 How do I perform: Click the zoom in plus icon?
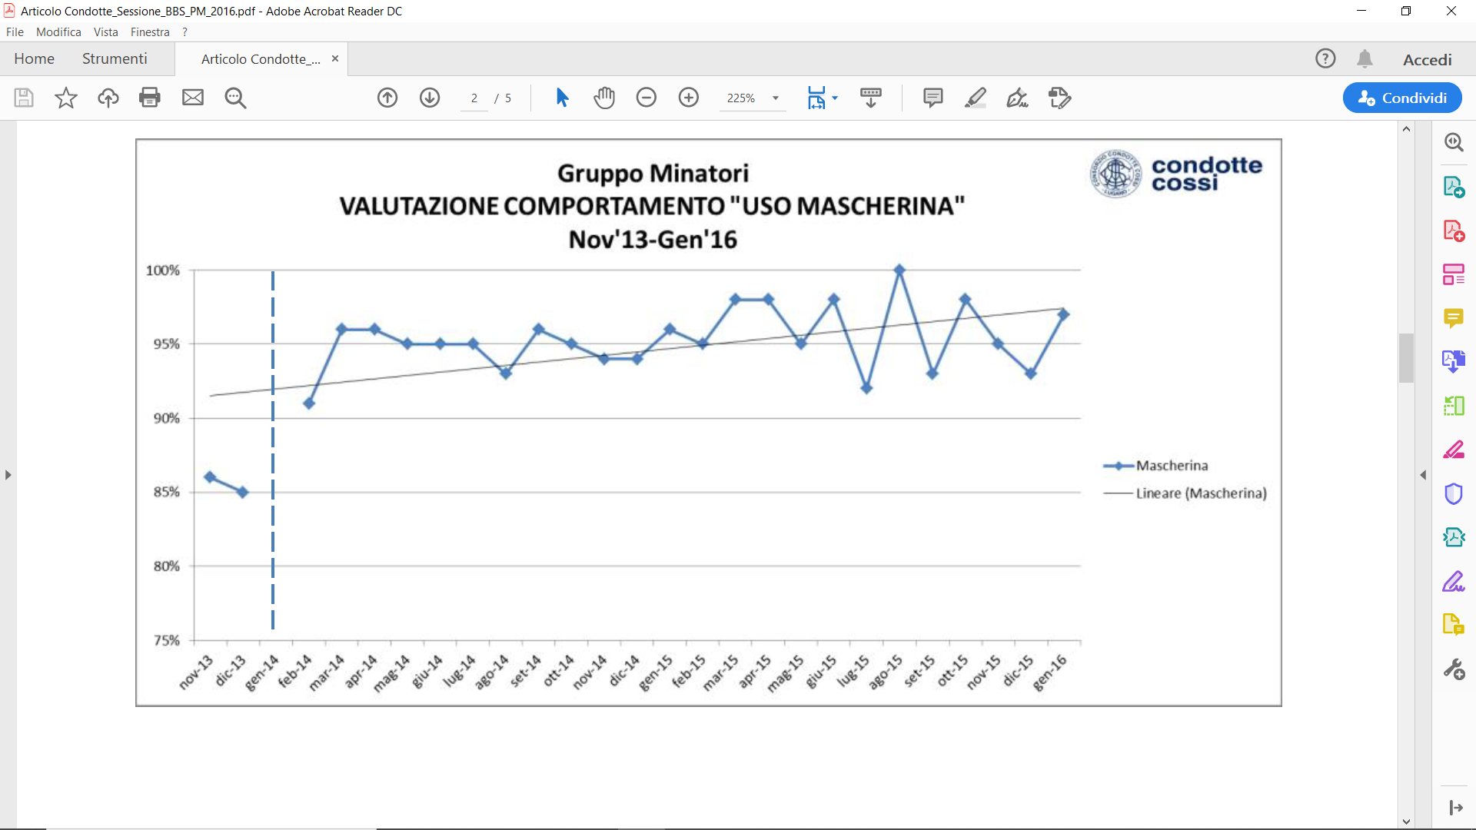coord(689,98)
